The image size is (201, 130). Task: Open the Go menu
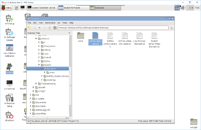[x=59, y=23]
